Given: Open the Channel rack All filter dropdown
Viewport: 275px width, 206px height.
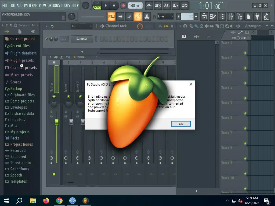Looking at the screenshot, I should coord(82,26).
